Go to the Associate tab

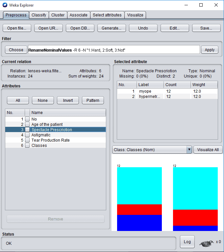coord(79,15)
